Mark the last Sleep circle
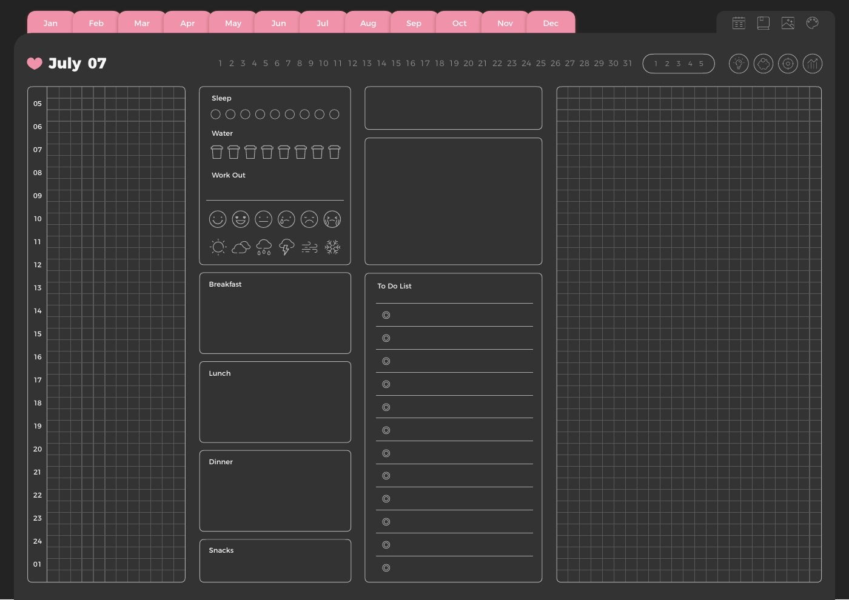This screenshot has height=600, width=849. pyautogui.click(x=334, y=114)
